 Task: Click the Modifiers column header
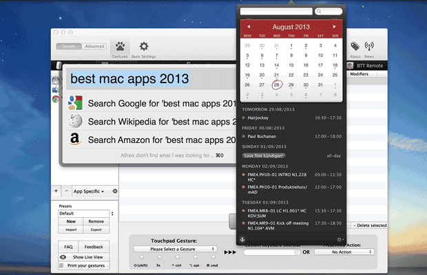(362, 74)
